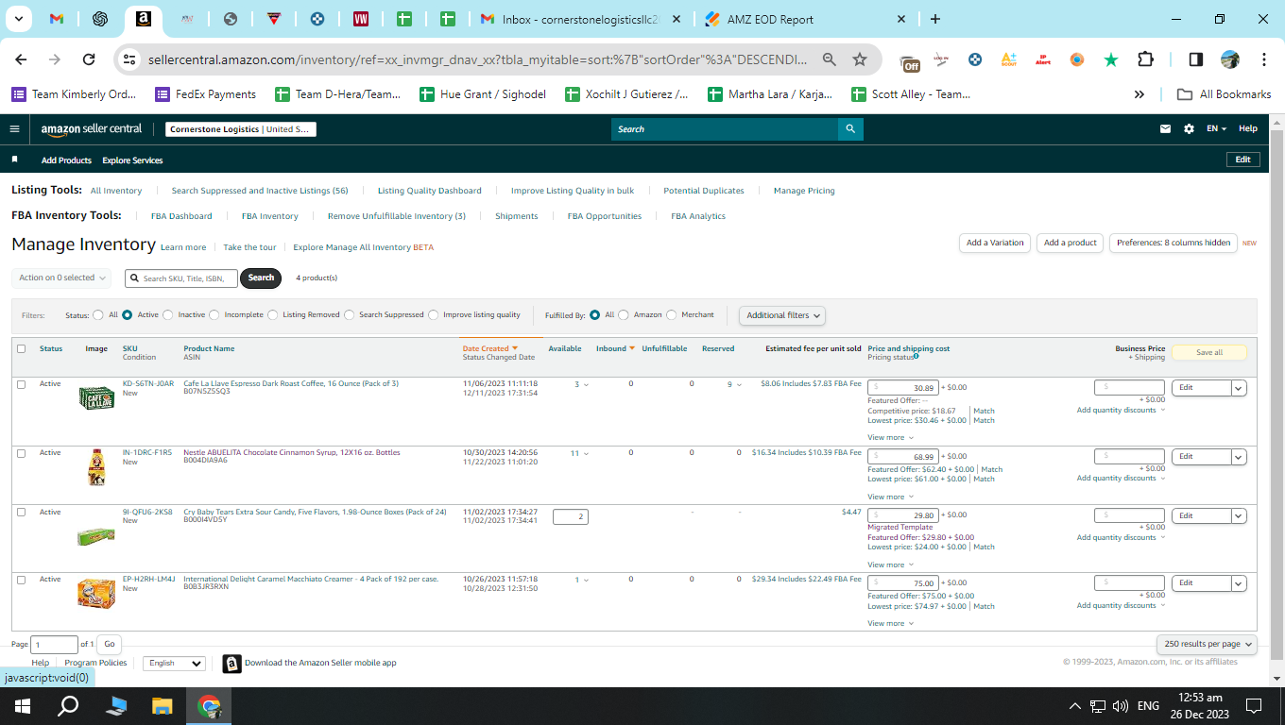Open the Chrome extensions puzzle icon
The width and height of the screenshot is (1285, 725).
click(1145, 59)
